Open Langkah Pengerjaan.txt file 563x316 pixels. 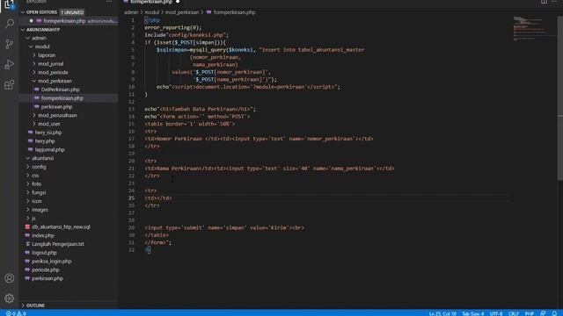(x=57, y=244)
